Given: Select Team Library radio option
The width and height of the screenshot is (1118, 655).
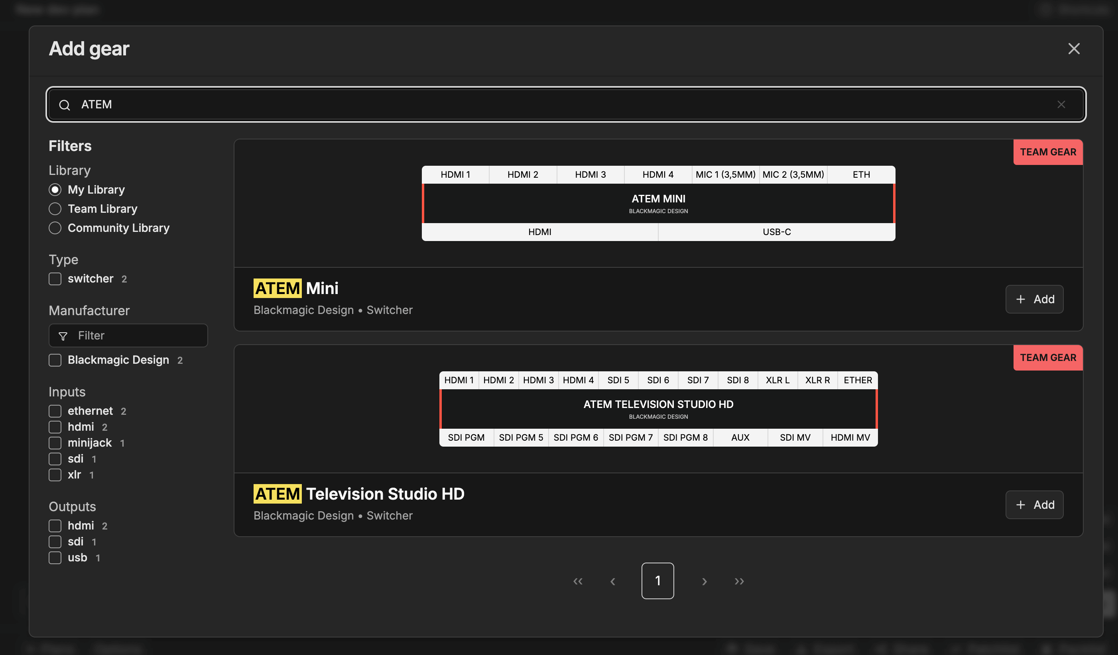Looking at the screenshot, I should 55,209.
